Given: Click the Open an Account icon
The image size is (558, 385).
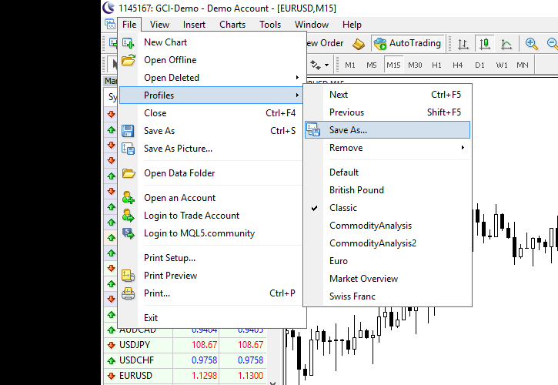Looking at the screenshot, I should 128,198.
